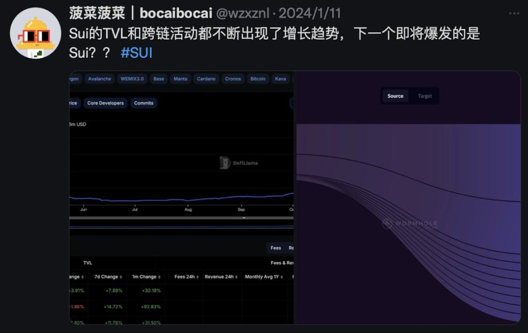Open the @wzxznl handle link
528x333 pixels.
tap(242, 13)
